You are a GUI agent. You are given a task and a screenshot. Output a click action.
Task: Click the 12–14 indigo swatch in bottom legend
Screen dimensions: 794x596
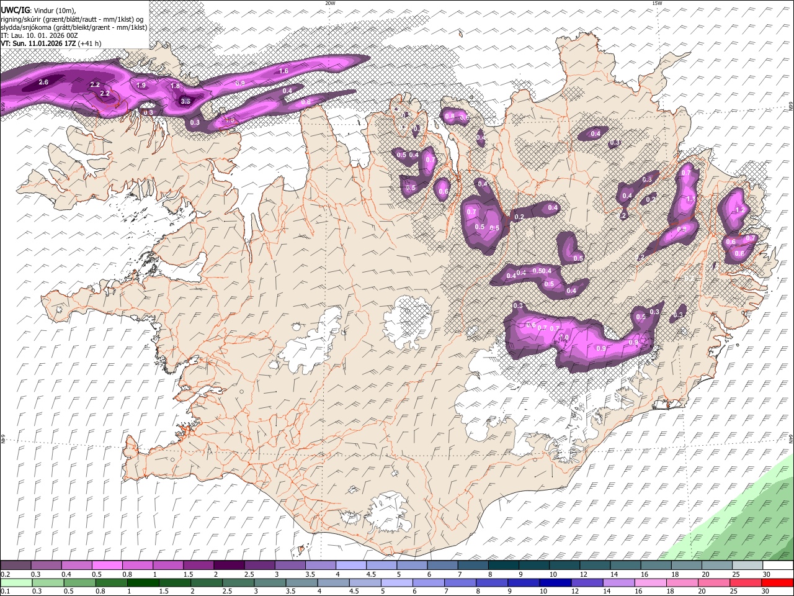[586, 582]
